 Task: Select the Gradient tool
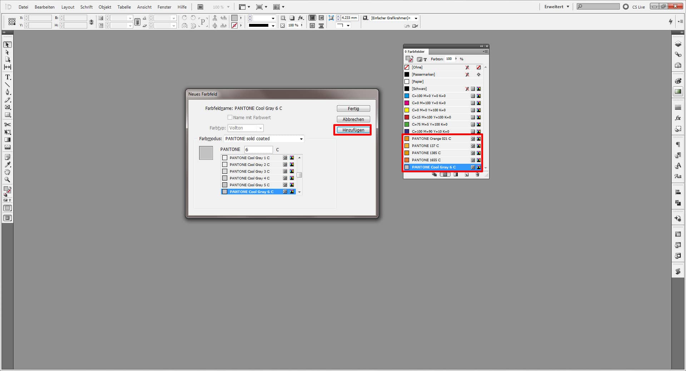[7, 139]
